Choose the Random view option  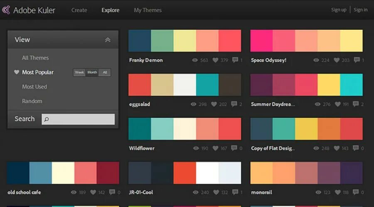coord(32,101)
